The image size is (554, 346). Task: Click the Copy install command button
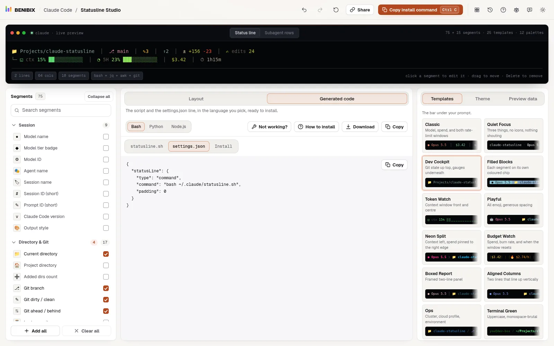click(x=421, y=10)
